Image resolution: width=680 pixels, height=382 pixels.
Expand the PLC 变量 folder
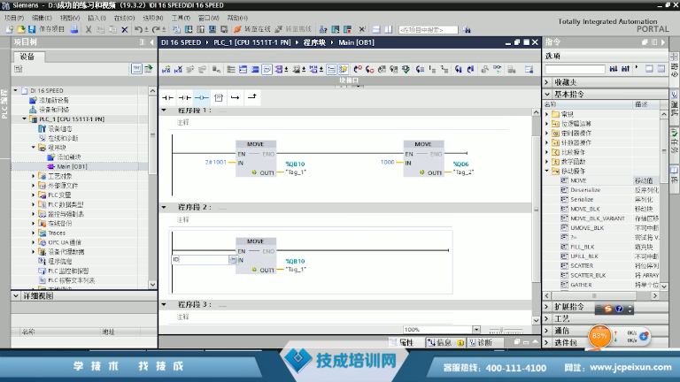(34, 195)
